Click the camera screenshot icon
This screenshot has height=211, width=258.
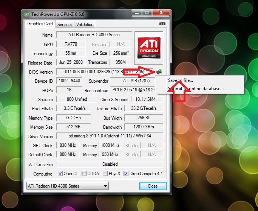[162, 24]
